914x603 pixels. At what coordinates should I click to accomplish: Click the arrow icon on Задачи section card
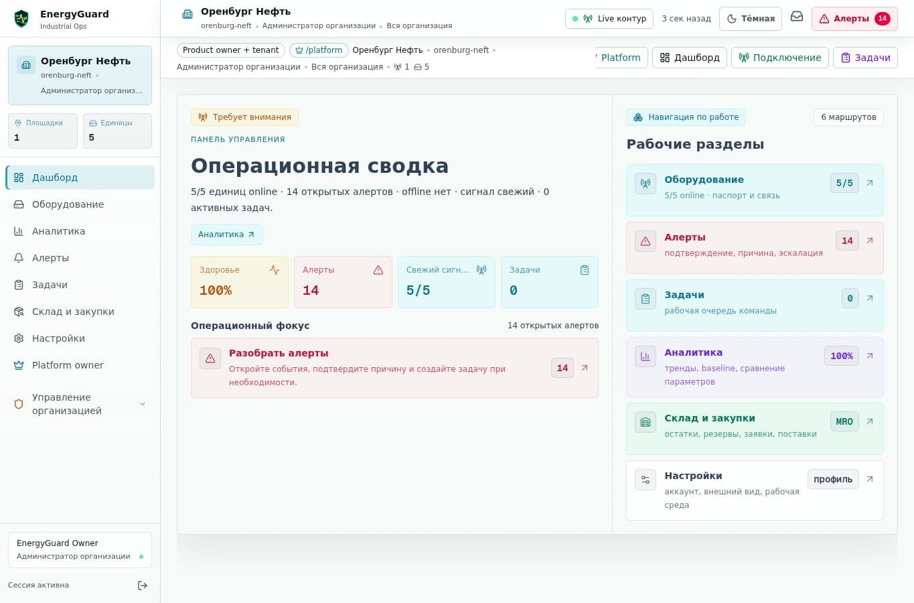[870, 298]
